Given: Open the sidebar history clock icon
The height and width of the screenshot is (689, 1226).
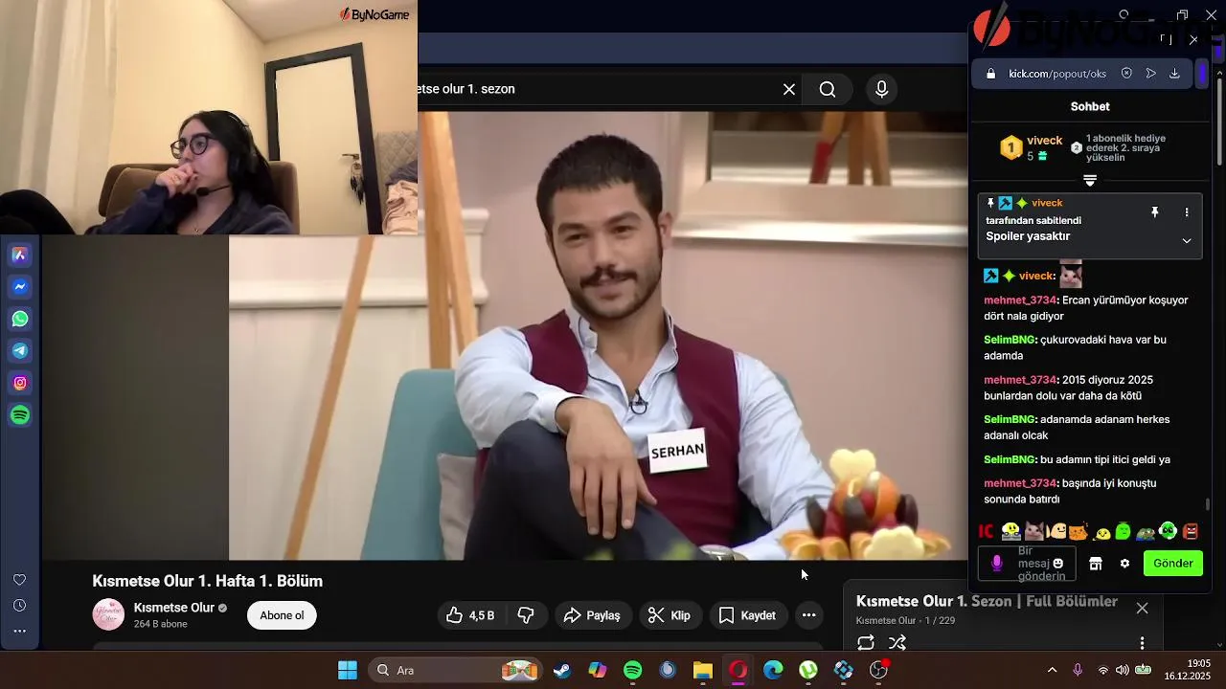Looking at the screenshot, I should click(19, 605).
